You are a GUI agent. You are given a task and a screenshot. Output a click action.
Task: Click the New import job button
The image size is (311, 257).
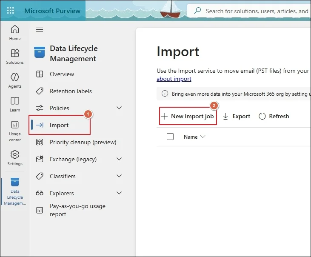click(x=188, y=116)
